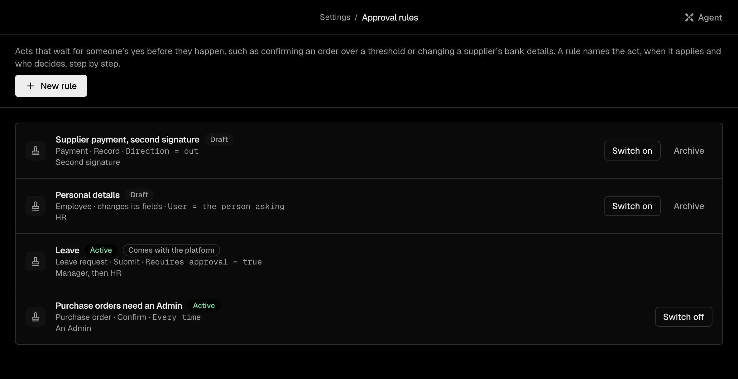Click the Agent icon in the header
Image resolution: width=738 pixels, height=379 pixels.
(689, 17)
